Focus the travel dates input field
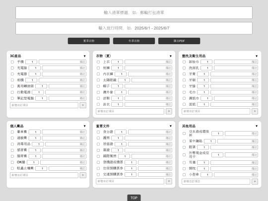This screenshot has height=201, width=268. (134, 28)
